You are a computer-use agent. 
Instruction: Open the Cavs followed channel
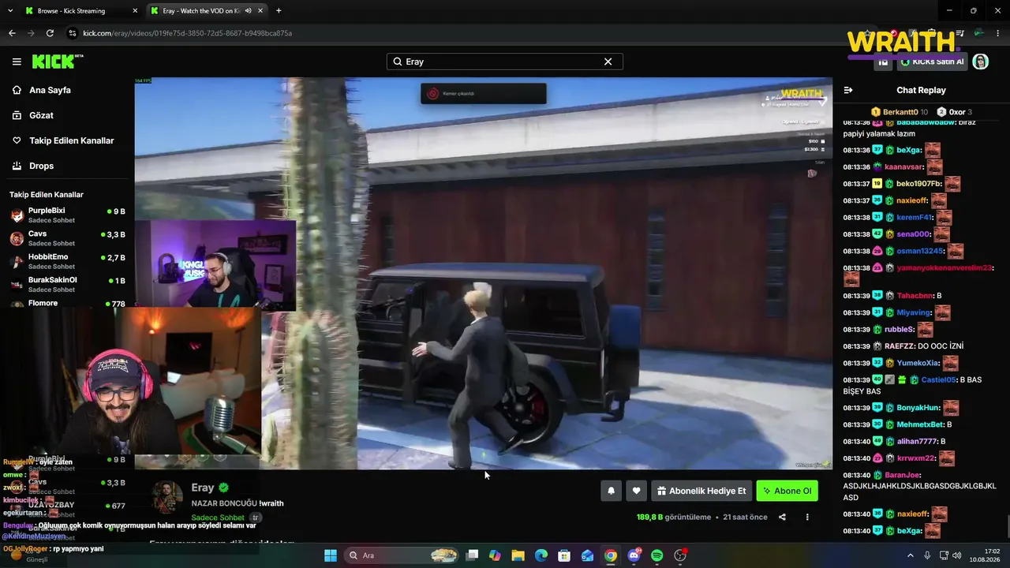[x=67, y=238]
